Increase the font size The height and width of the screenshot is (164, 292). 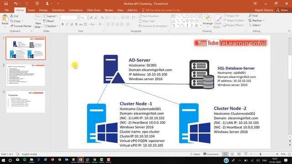pyautogui.click(x=91, y=17)
